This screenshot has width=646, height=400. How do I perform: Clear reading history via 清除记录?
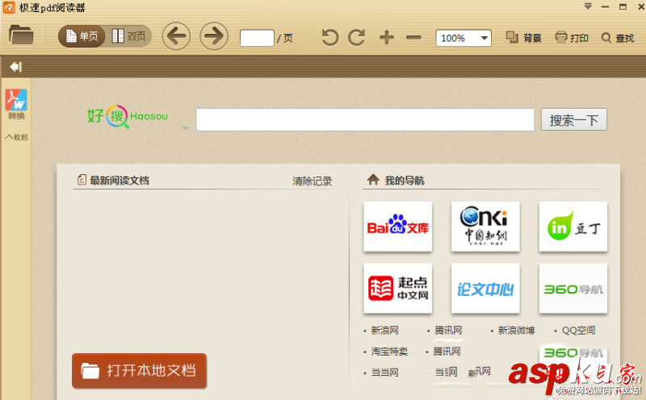pos(313,181)
